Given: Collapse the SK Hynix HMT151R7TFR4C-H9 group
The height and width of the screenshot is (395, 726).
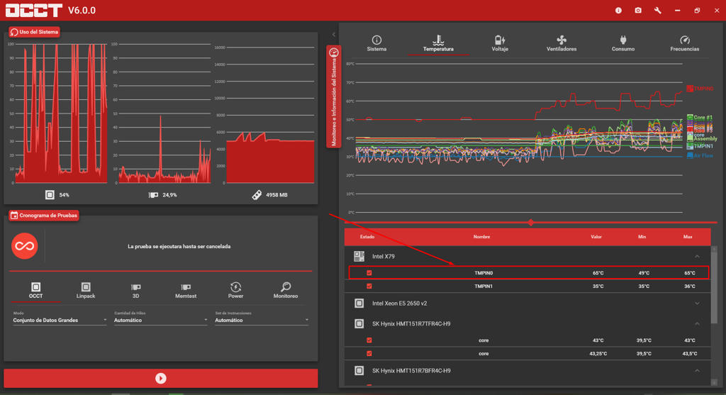Looking at the screenshot, I should [x=697, y=323].
